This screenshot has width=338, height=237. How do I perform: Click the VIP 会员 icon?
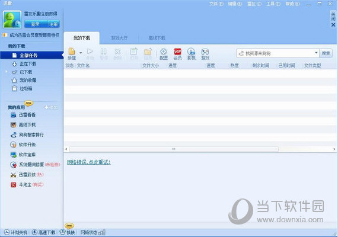178,54
